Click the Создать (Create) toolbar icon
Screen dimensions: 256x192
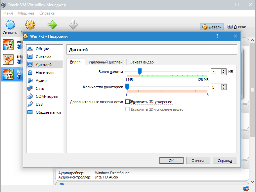pyautogui.click(x=10, y=25)
